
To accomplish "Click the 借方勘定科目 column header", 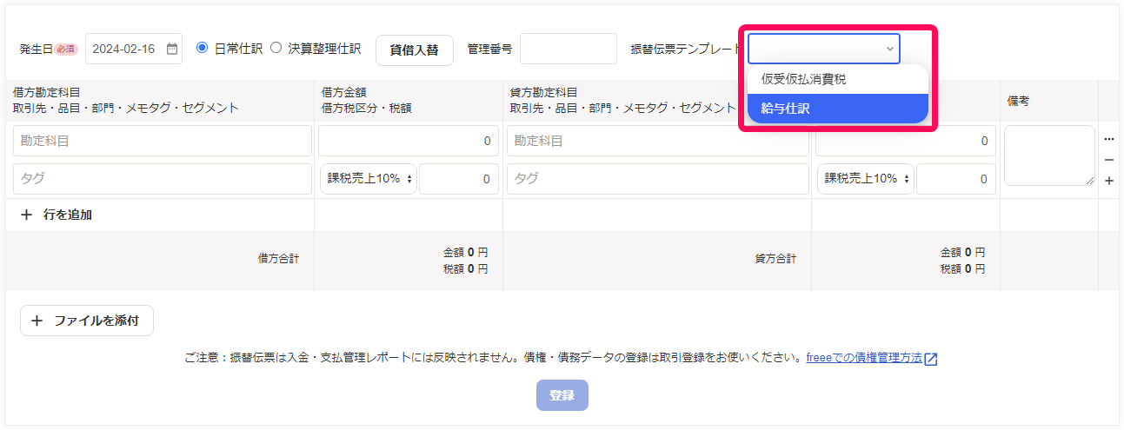I will (x=47, y=92).
